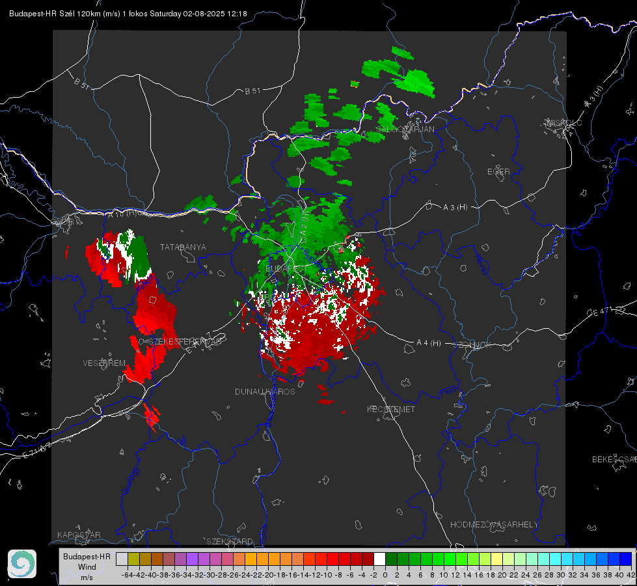The image size is (637, 586).
Task: Click the 'Budapest-HR Wind m/s' legend caption
Action: [x=87, y=567]
